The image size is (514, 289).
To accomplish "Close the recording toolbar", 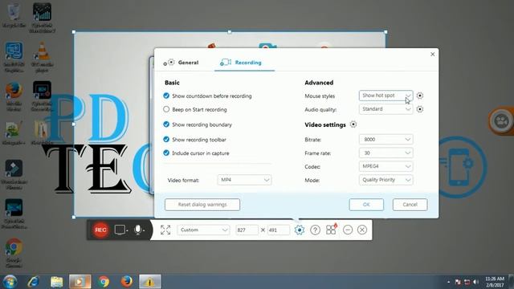I will 362,230.
